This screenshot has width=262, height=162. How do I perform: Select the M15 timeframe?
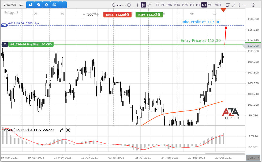pos(177,5)
